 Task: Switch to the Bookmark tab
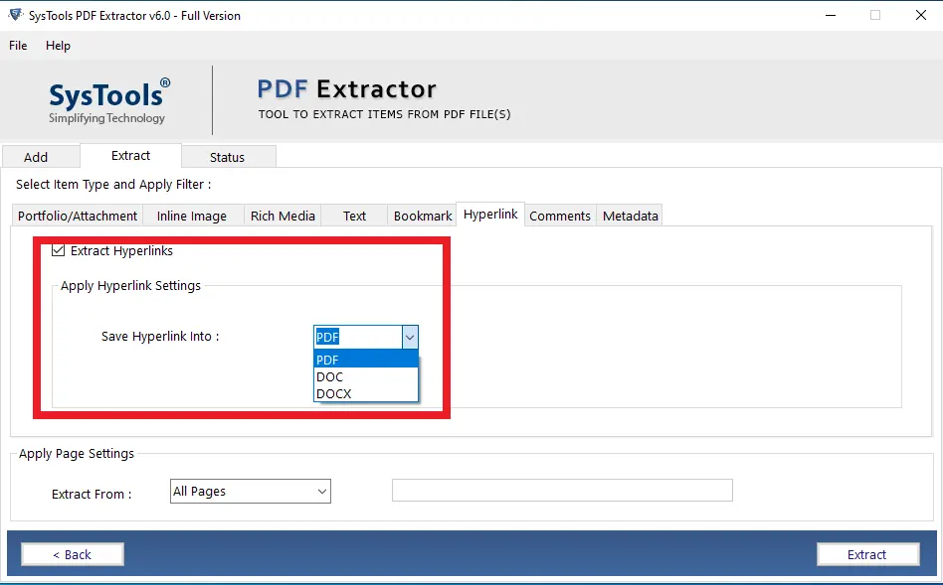[422, 216]
